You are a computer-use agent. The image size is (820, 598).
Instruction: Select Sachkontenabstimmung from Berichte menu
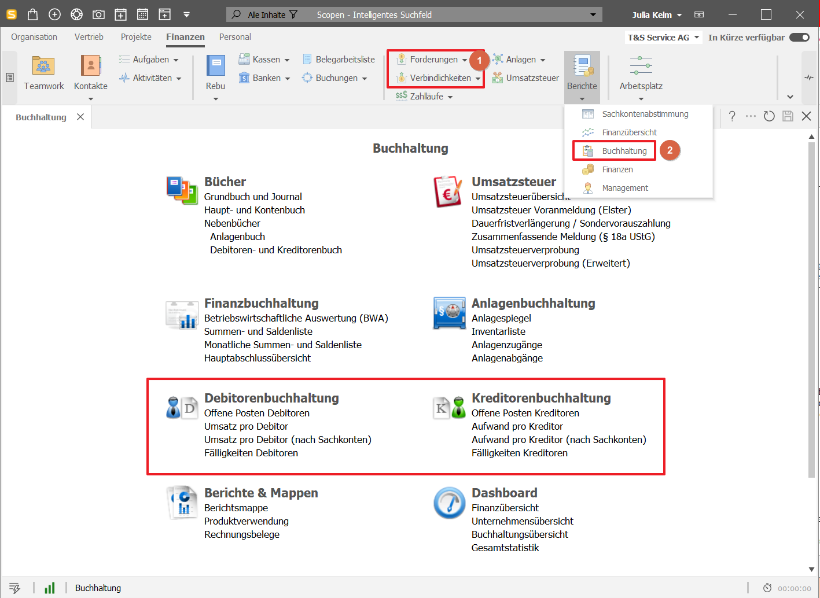[638, 114]
